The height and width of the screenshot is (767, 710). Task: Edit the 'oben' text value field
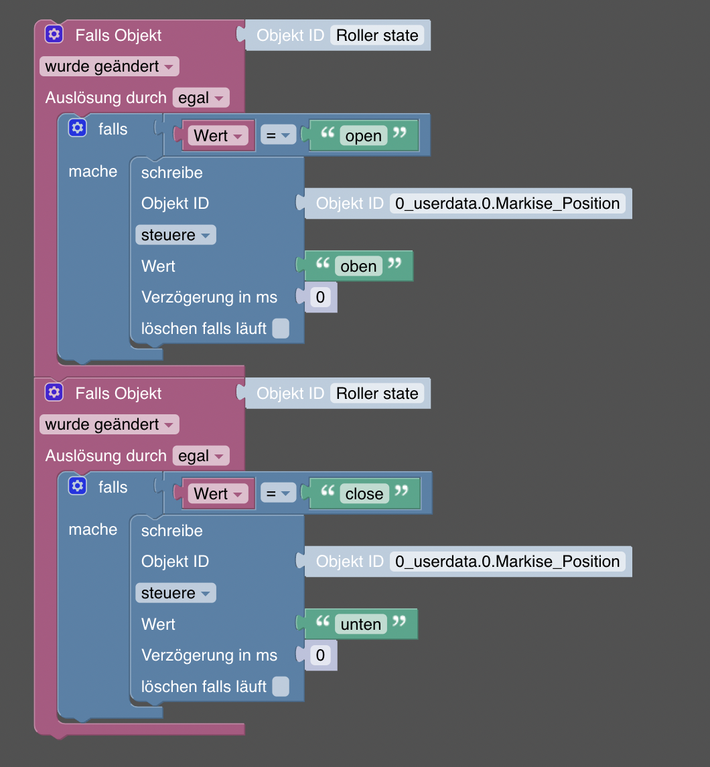358,266
